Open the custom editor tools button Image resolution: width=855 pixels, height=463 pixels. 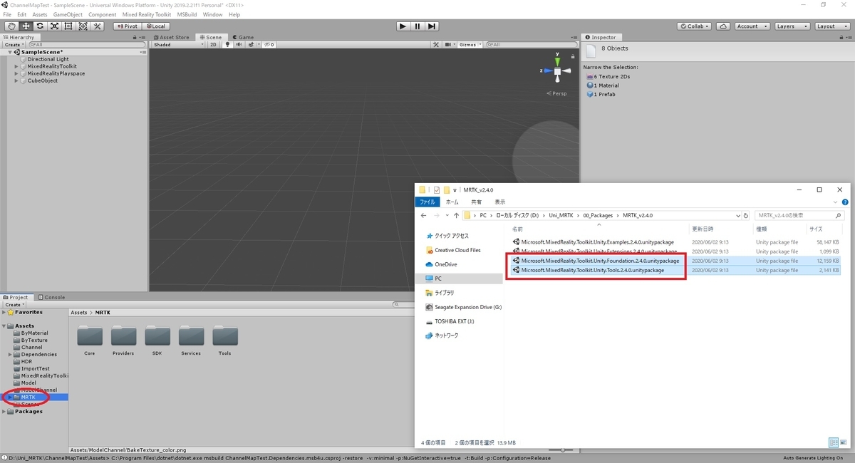(x=98, y=26)
